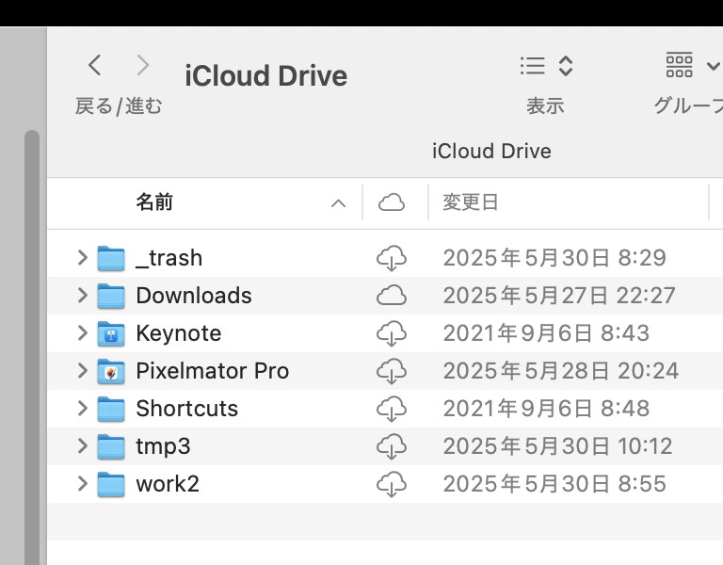This screenshot has height=565, width=723.
Task: Select the Downloads folder name
Action: [x=194, y=295]
